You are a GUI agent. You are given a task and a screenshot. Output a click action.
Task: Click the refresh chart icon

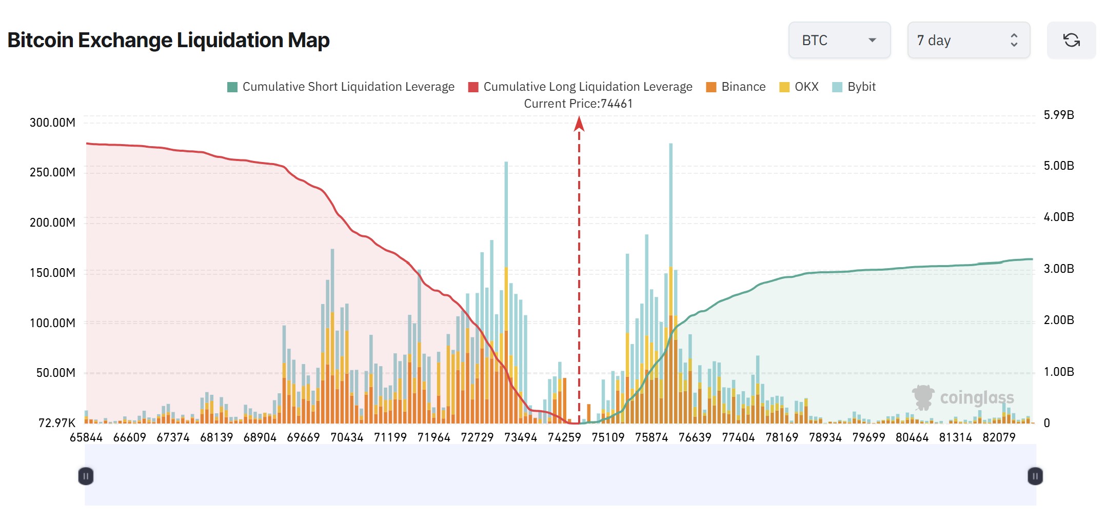point(1072,40)
